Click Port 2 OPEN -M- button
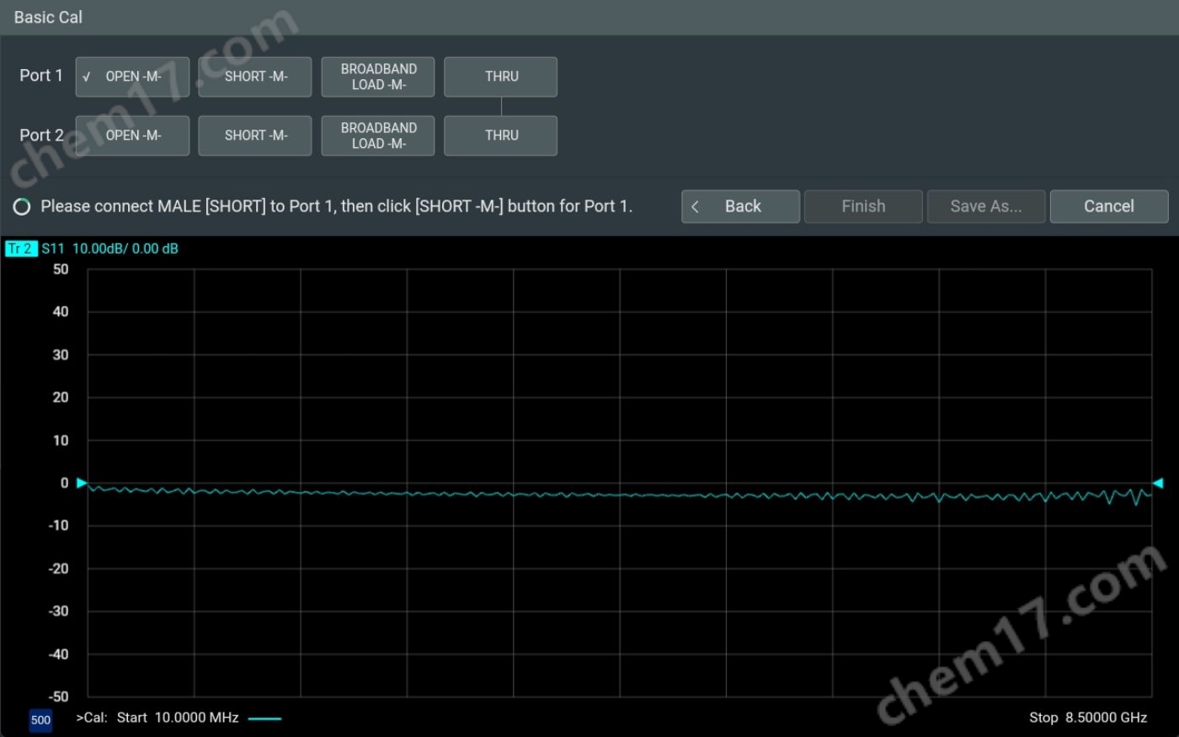The width and height of the screenshot is (1179, 737). 132,136
